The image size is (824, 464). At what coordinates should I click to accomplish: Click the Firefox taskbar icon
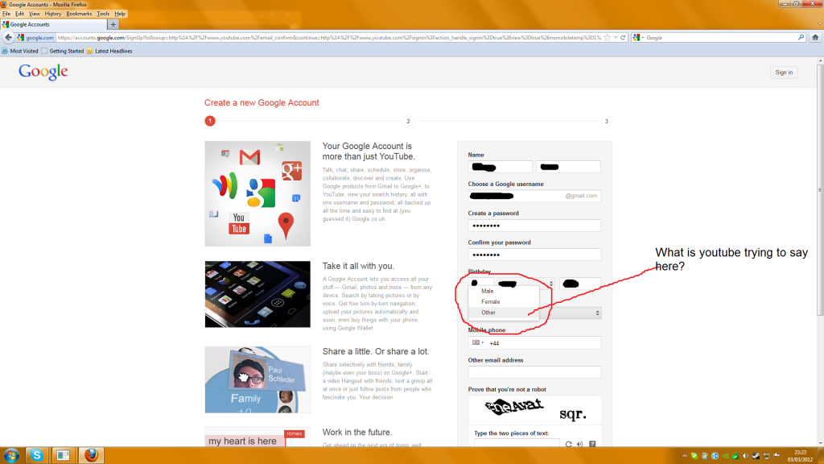pos(90,455)
